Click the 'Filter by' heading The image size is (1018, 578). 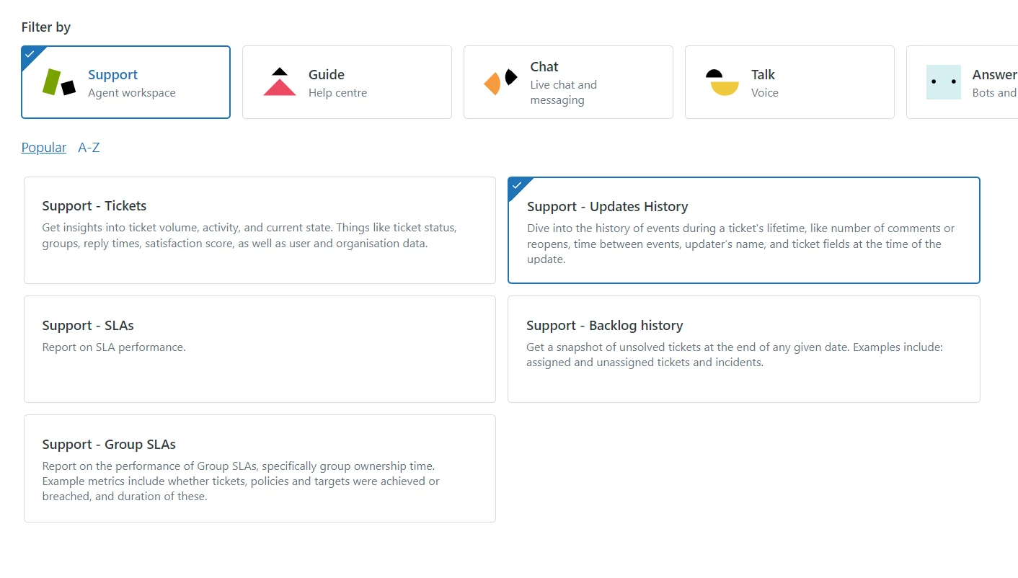(x=46, y=27)
